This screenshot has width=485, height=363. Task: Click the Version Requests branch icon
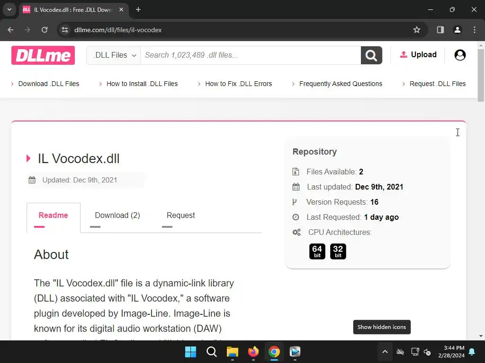click(295, 202)
